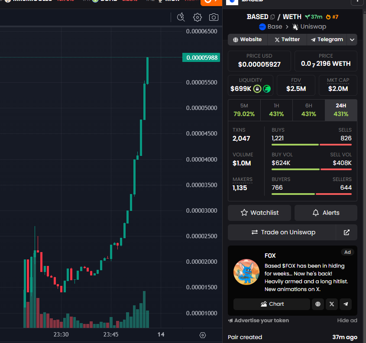Image resolution: width=366 pixels, height=343 pixels.
Task: Click the FOX token avatar image
Action: [246, 272]
